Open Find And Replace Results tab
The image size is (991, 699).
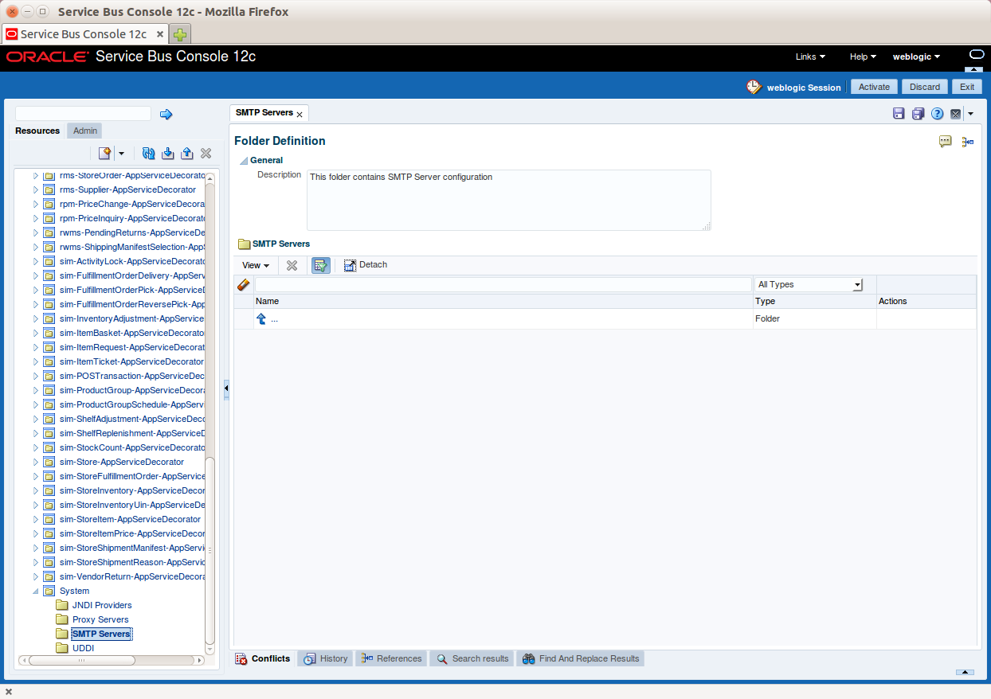click(581, 658)
